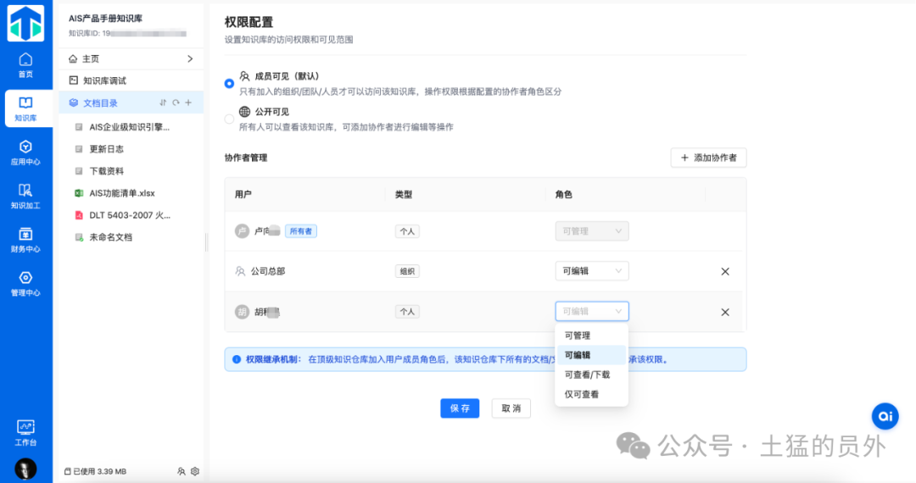The height and width of the screenshot is (483, 916).
Task: Click the globe icon of 公开可见
Action: pos(245,111)
